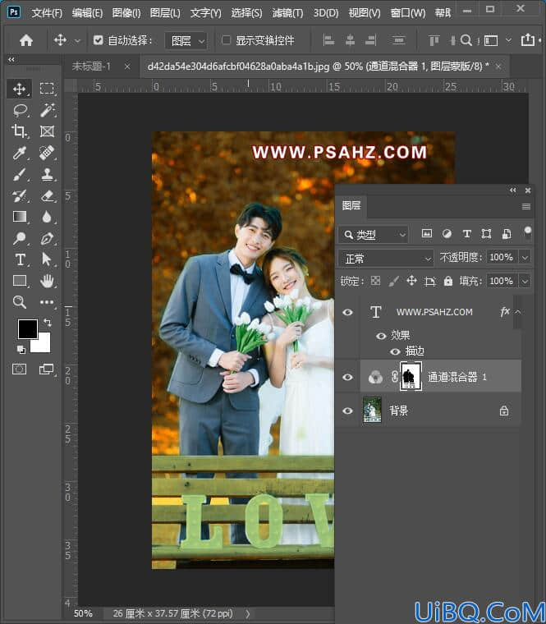The height and width of the screenshot is (624, 546).
Task: Change screen mode icon
Action: click(x=47, y=369)
